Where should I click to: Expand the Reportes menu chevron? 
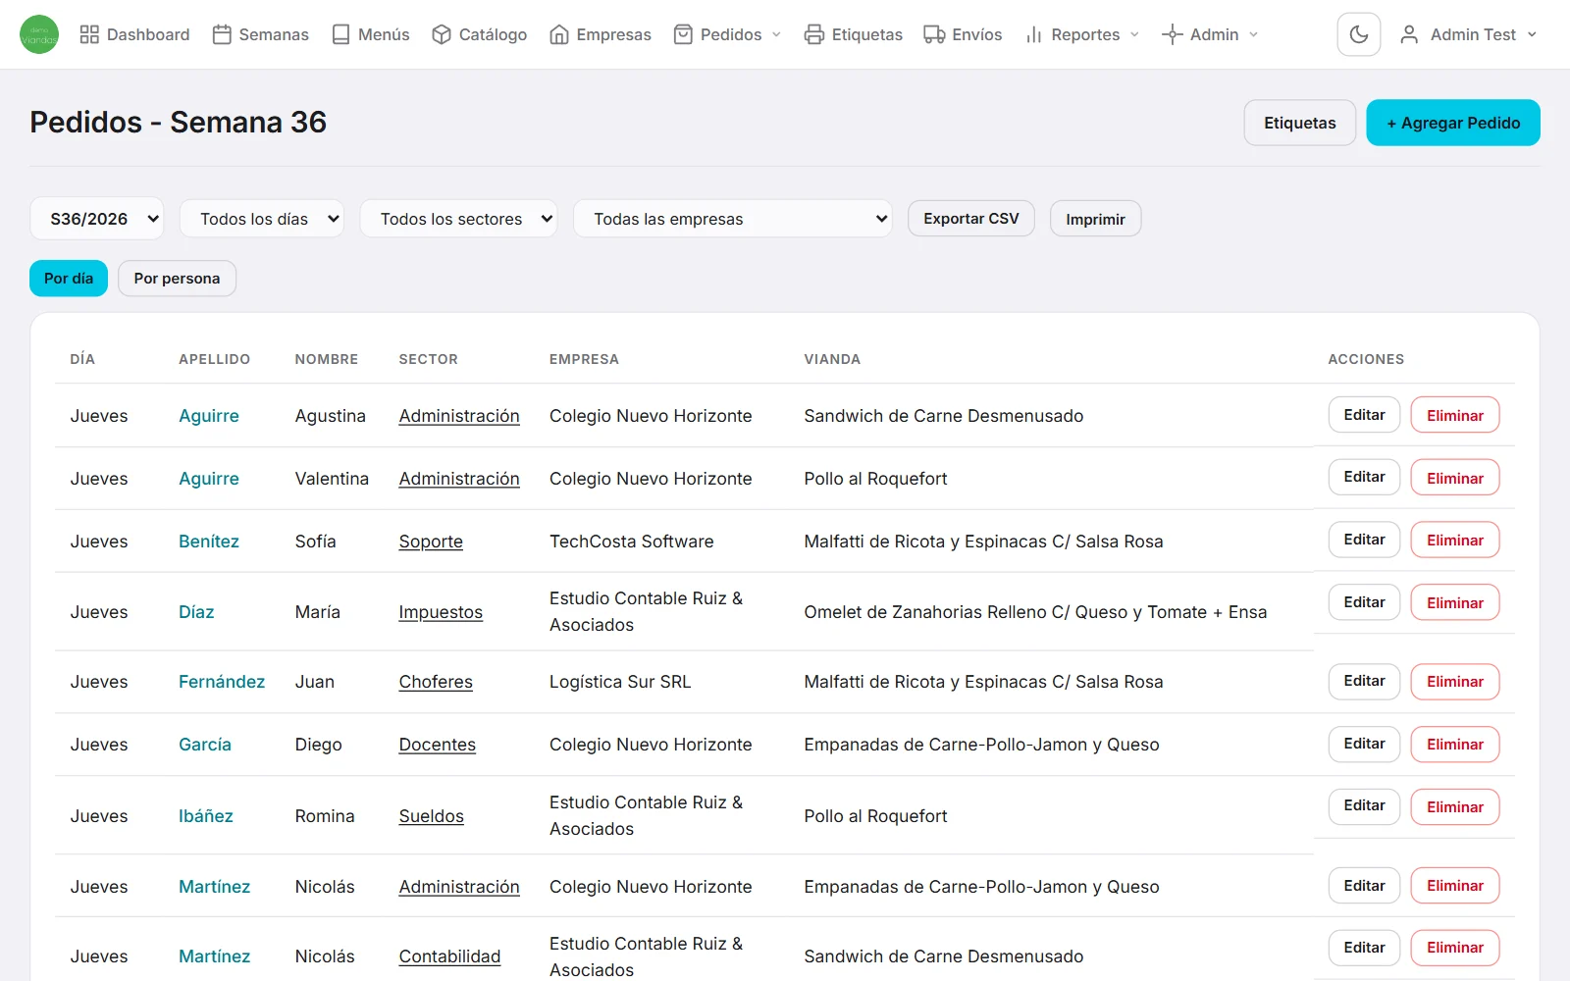click(x=1134, y=34)
